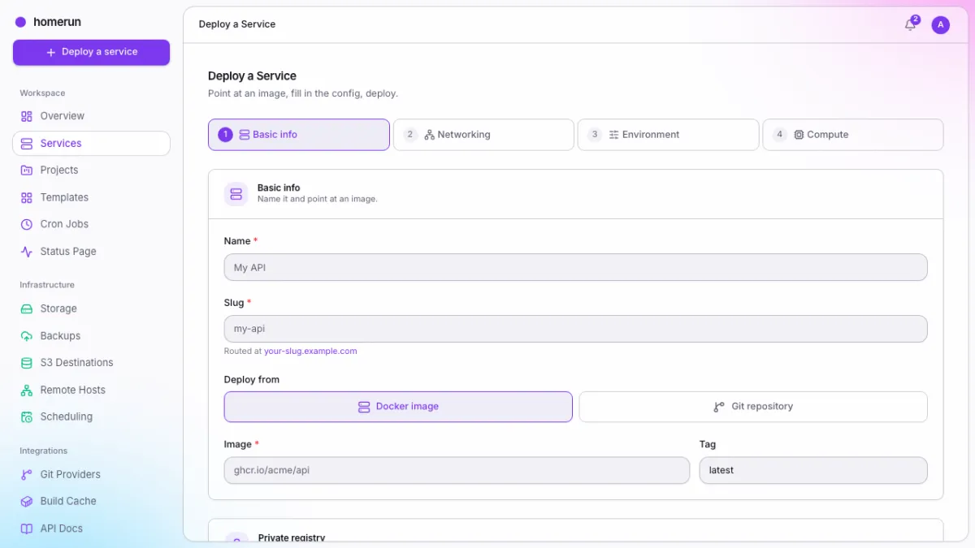Open API Docs in the sidebar
The image size is (975, 548).
coord(91,529)
